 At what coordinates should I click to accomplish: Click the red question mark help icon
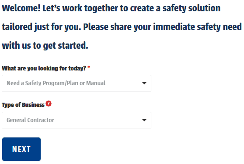click(x=49, y=104)
